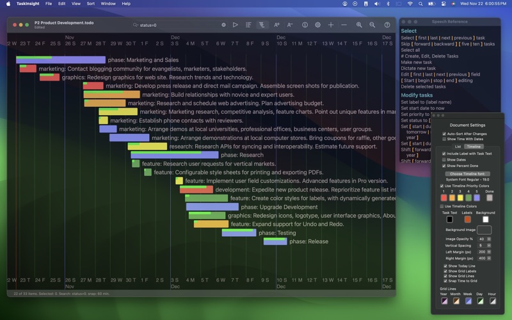Image resolution: width=512 pixels, height=320 pixels.
Task: Toggle Auto-Sort After Changes checkbox
Action: 444,134
